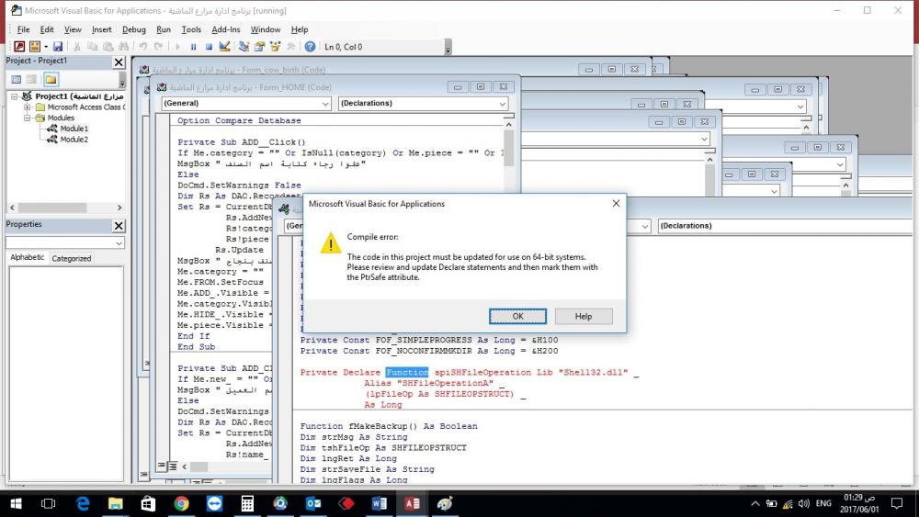Click the Paste toolbar icon

[x=108, y=46]
